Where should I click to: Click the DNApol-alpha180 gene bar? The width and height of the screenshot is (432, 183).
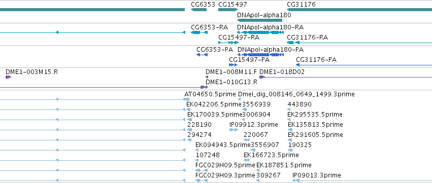[259, 20]
